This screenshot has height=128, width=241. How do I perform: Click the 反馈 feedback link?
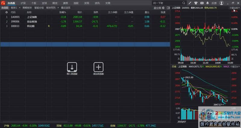(x=214, y=3)
